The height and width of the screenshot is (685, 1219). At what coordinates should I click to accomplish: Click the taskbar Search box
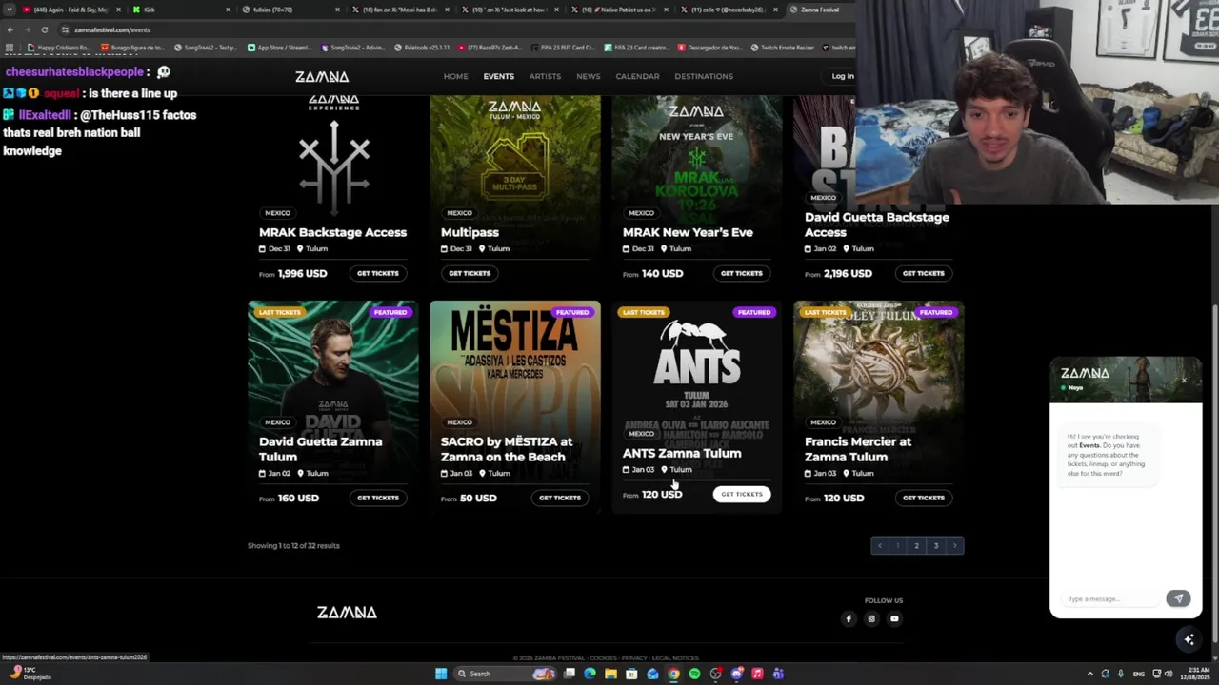click(505, 674)
